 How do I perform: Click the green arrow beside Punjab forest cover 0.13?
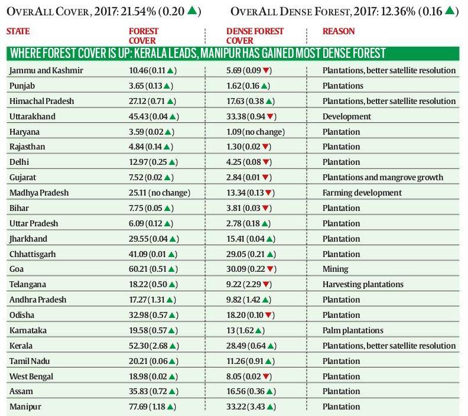[x=167, y=86]
